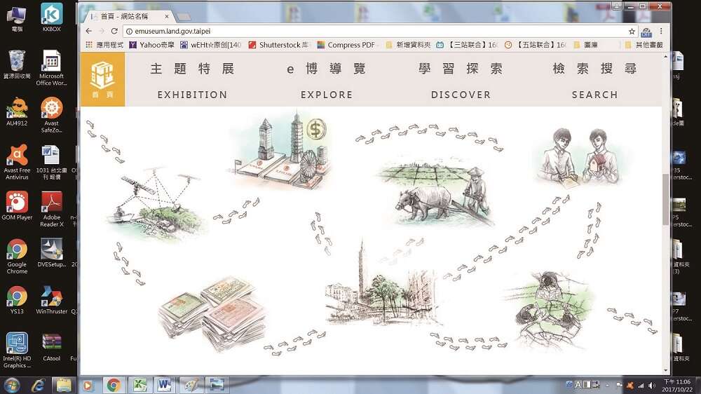Open the 其他書籤 bookmarks folder
Viewport: 701px width, 394px height.
pos(644,45)
